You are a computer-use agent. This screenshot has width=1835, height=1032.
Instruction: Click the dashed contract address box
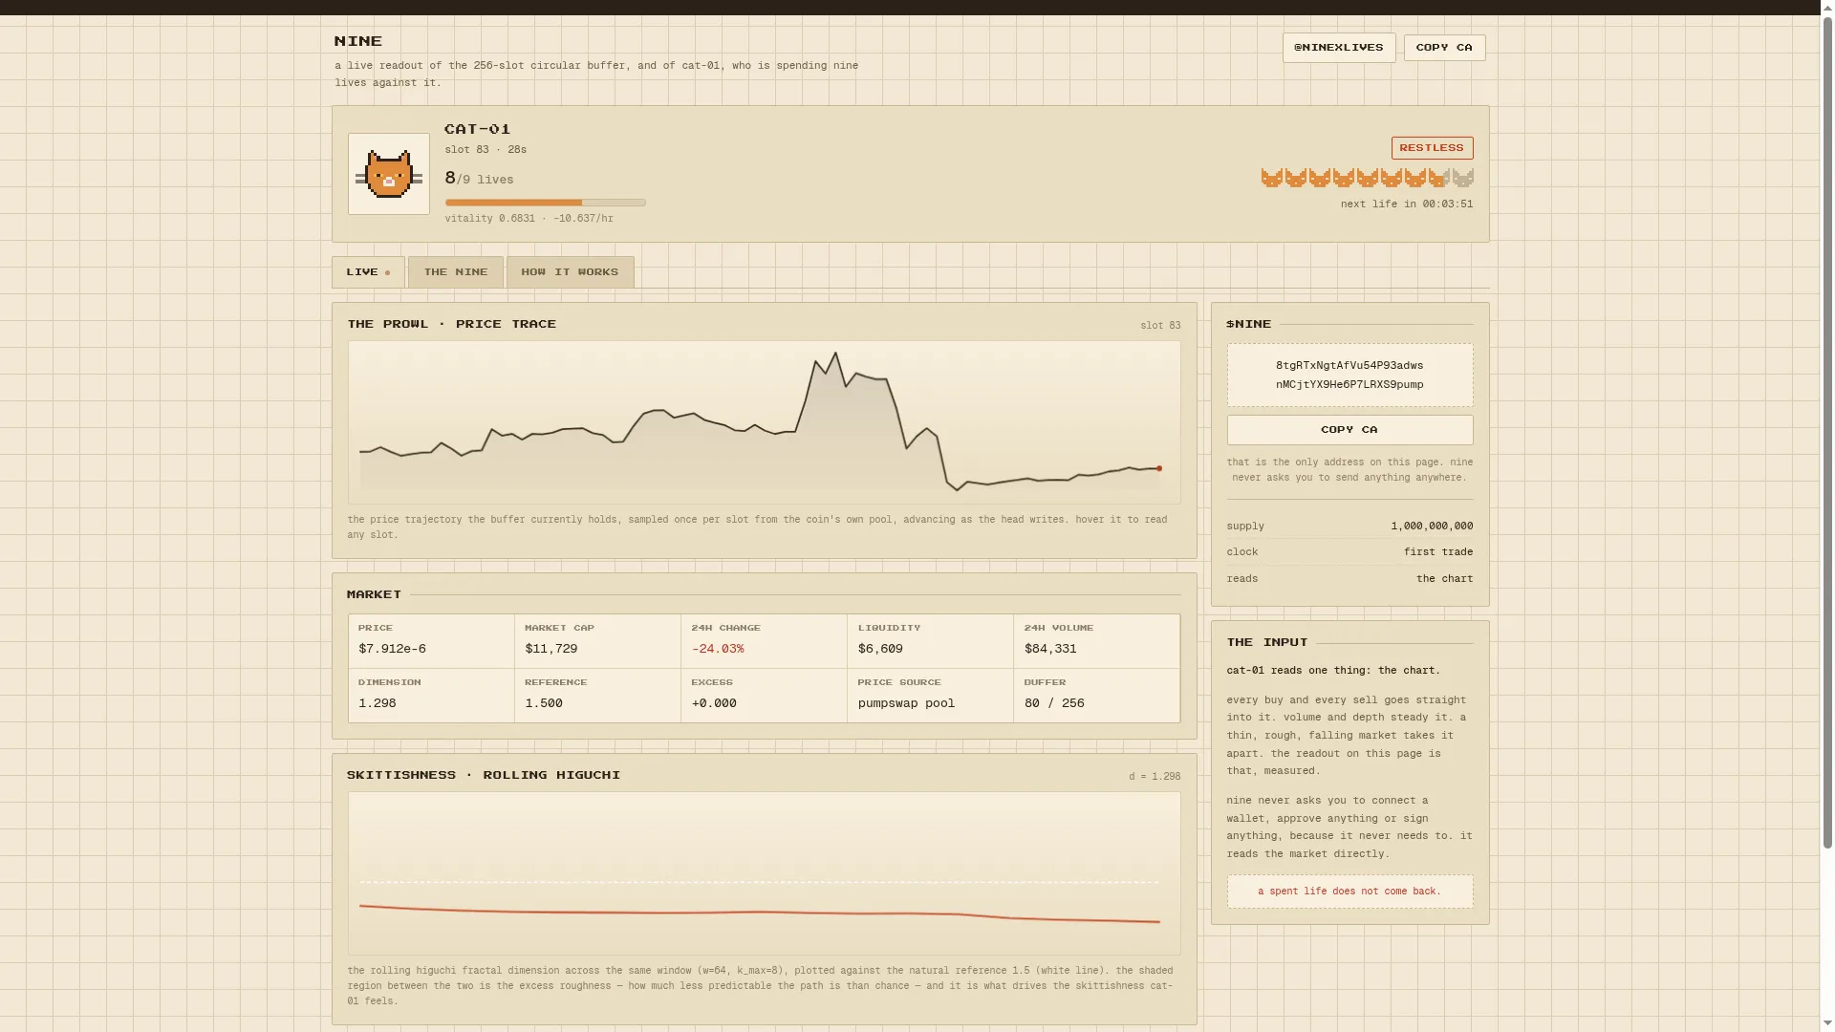point(1349,375)
